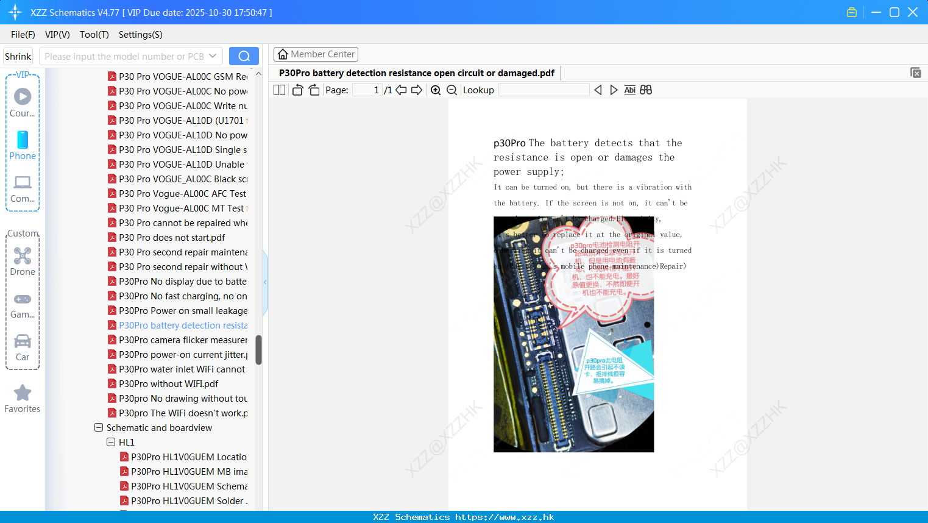Viewport: 928px width, 523px height.
Task: Collapse Schematic and boardview node
Action: pyautogui.click(x=99, y=427)
